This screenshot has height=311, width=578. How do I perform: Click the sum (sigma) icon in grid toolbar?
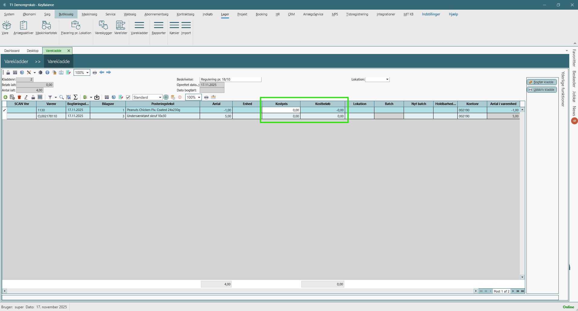(x=76, y=97)
